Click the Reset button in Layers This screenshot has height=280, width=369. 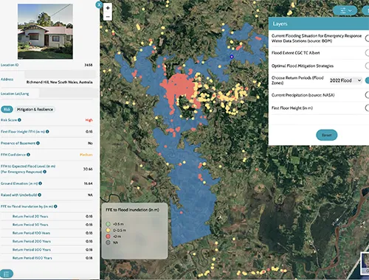click(x=326, y=135)
